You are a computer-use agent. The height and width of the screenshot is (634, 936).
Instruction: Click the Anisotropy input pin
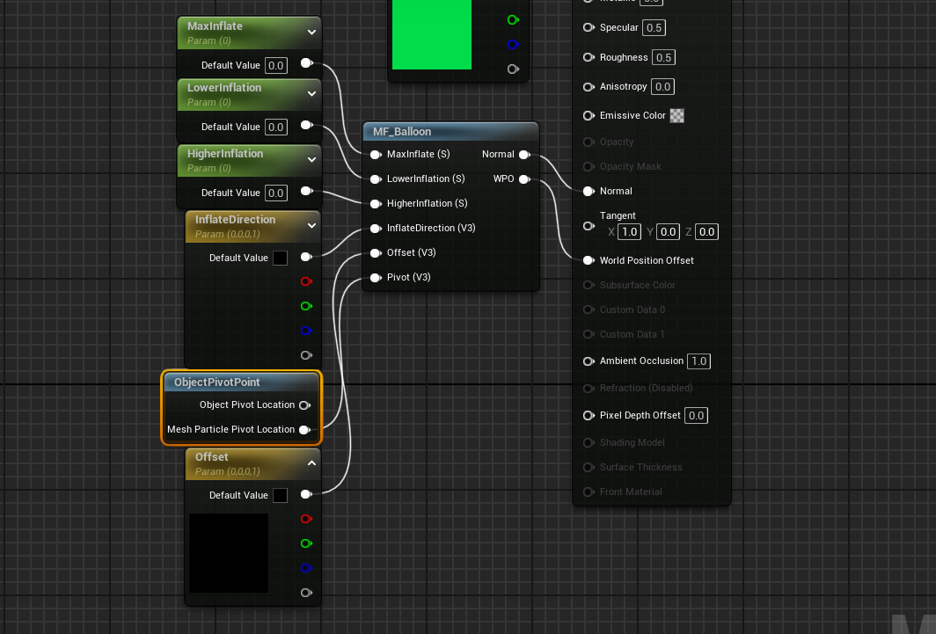click(x=589, y=87)
